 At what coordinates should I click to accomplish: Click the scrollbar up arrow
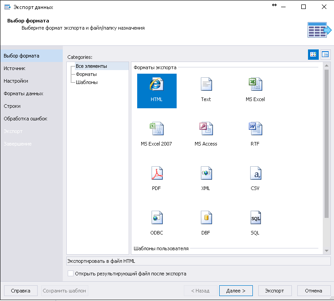pyautogui.click(x=326, y=66)
